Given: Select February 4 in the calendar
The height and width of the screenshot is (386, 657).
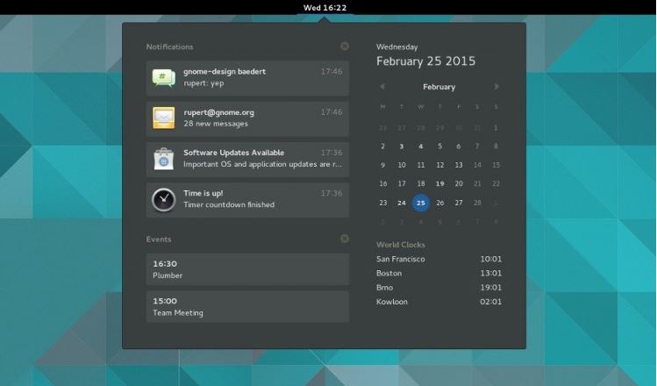Looking at the screenshot, I should (421, 147).
